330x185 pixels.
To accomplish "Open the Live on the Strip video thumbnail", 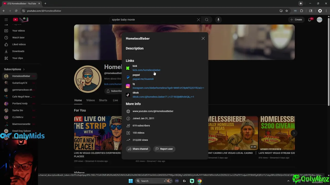I will pos(98,133).
